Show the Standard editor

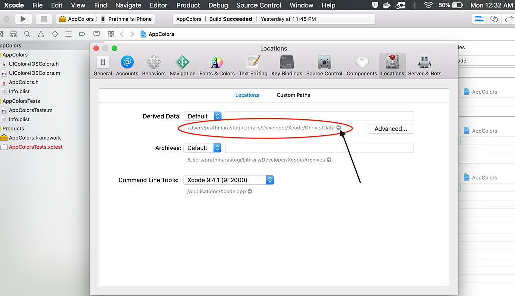[479, 19]
